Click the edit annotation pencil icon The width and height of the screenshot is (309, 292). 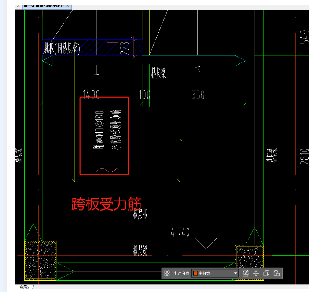(245, 273)
